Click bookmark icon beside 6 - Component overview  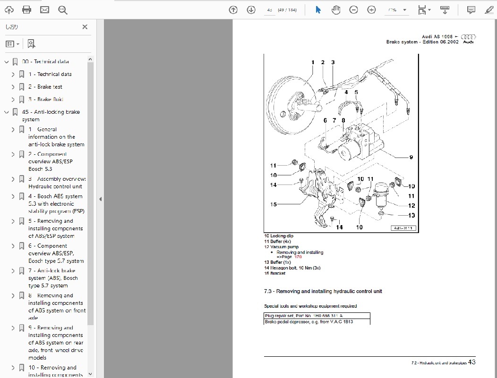[22, 246]
